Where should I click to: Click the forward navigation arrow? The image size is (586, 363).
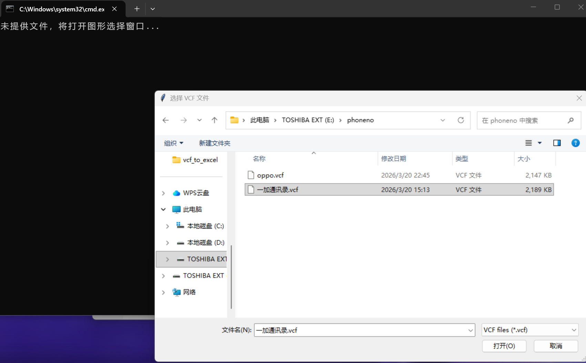184,120
